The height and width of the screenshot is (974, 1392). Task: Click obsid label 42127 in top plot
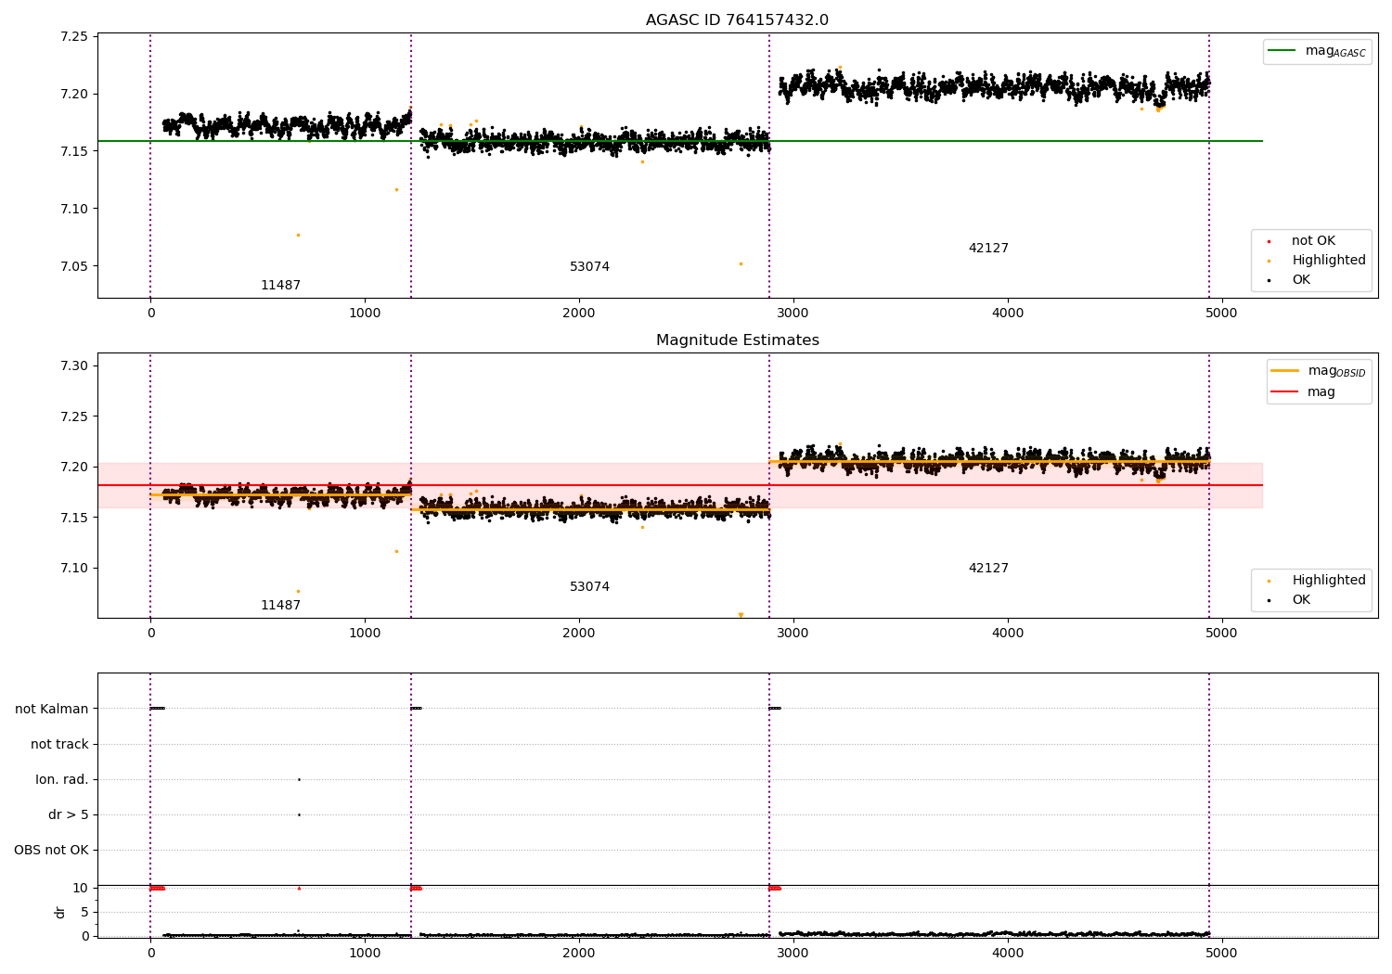988,249
